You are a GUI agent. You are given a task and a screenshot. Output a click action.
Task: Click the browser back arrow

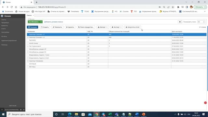tap(3, 7)
